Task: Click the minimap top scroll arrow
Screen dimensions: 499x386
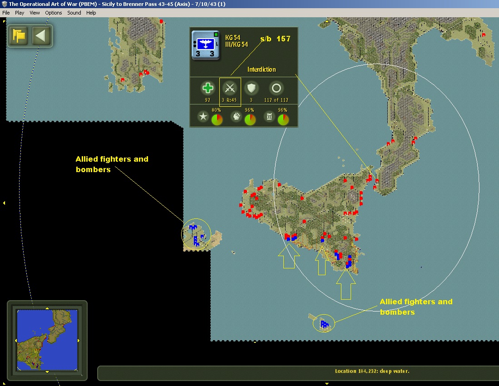Action: [47, 308]
